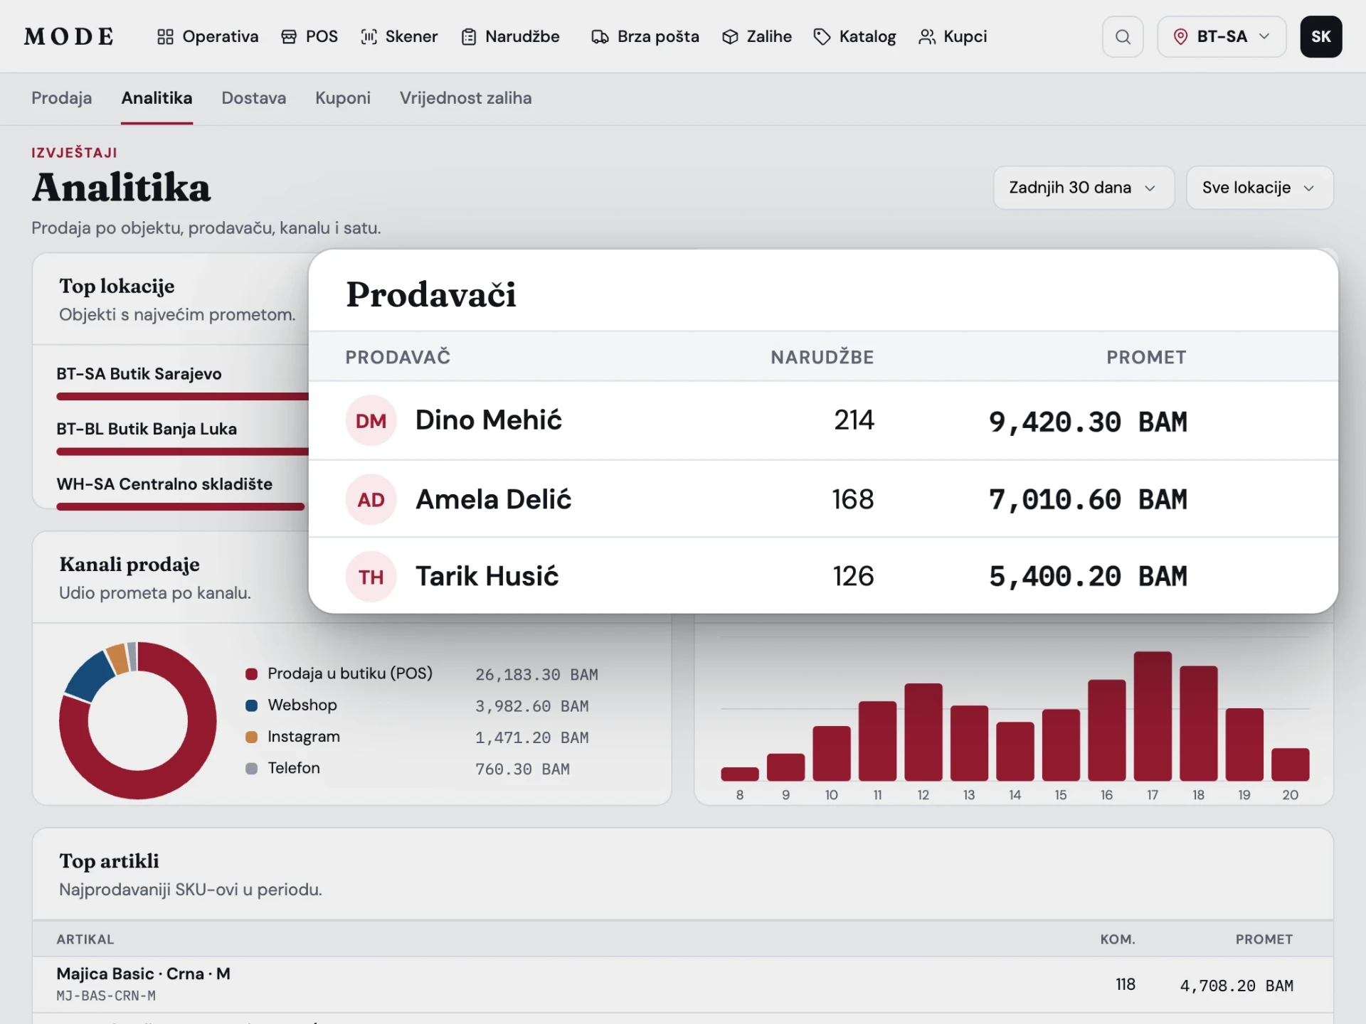Select the Tarik Husić seller name
The width and height of the screenshot is (1366, 1024).
coord(487,576)
